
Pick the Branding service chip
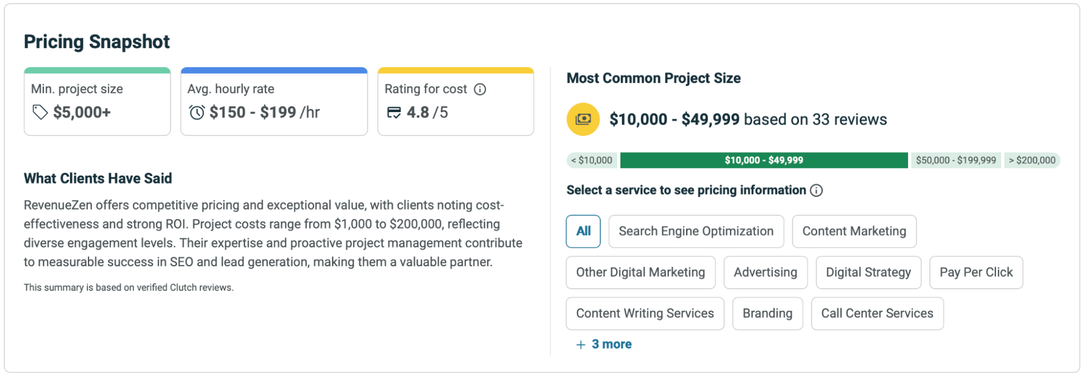pos(767,314)
